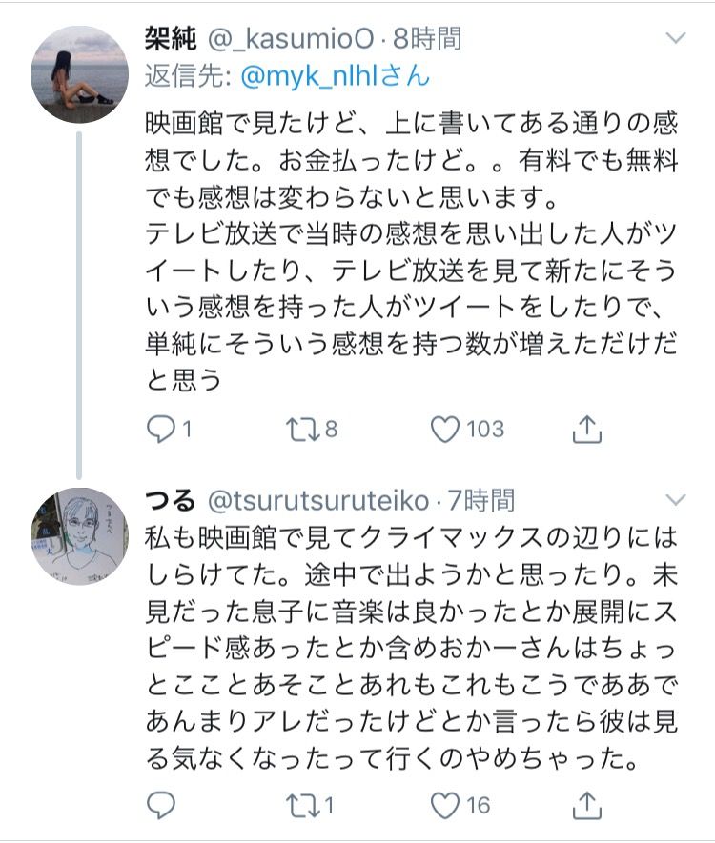Open the tweet text starting with 私も映画館で

412,648
